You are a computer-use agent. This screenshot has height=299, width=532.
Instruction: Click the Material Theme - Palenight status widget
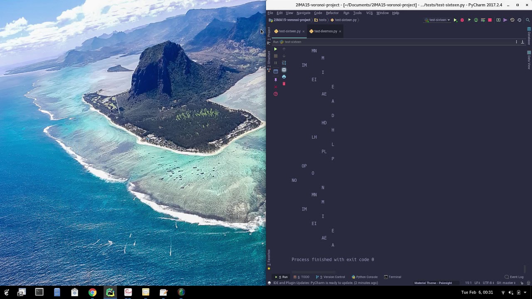(x=433, y=283)
